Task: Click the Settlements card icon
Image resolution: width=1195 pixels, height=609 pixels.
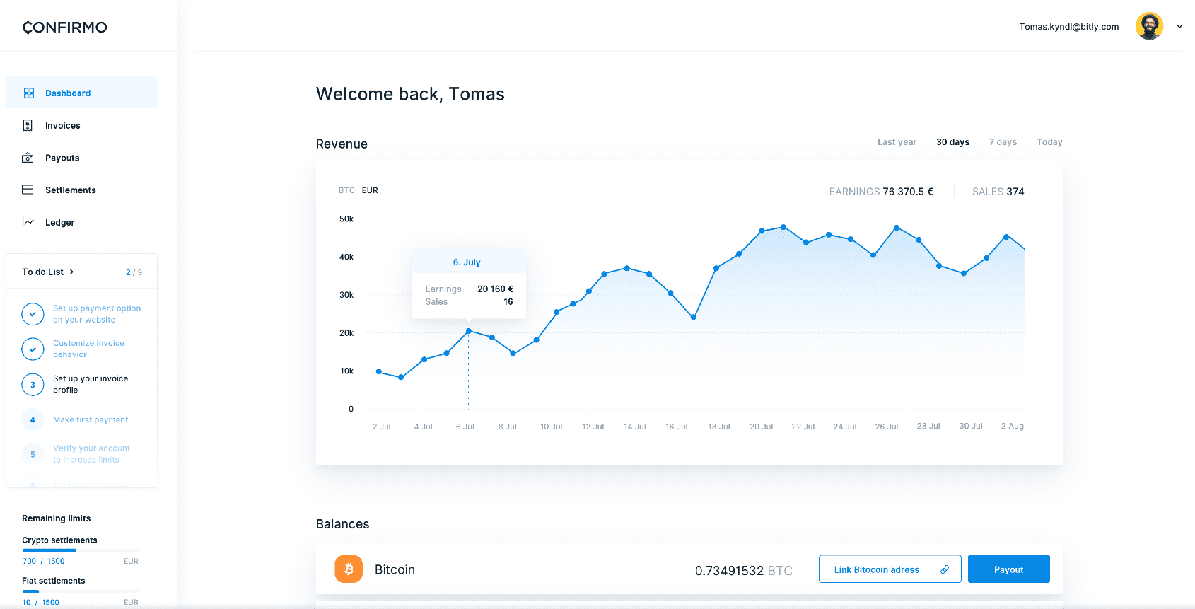Action: point(28,190)
